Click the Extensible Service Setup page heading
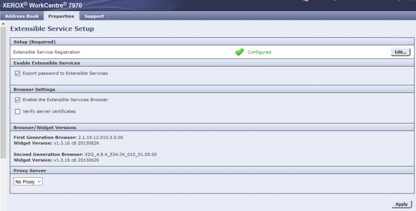416x211 pixels. pyautogui.click(x=52, y=29)
